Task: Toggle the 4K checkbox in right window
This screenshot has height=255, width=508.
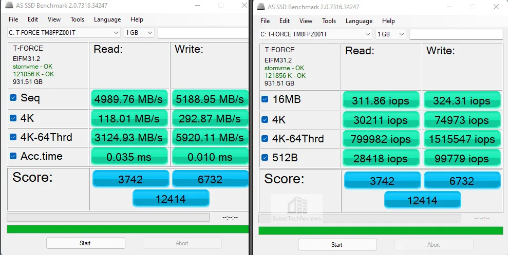Action: click(x=265, y=120)
